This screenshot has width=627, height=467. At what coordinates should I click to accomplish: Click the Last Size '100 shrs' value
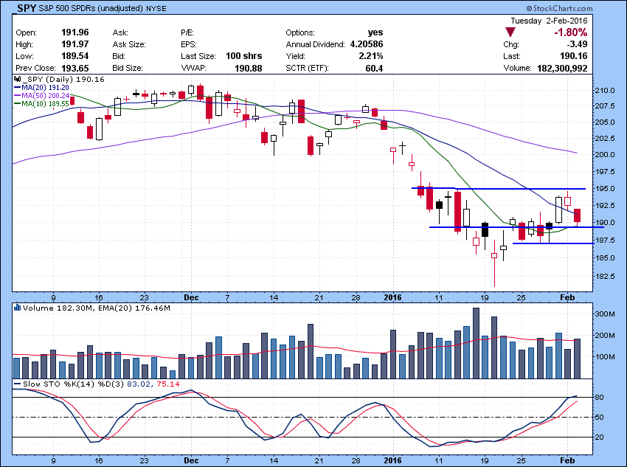244,56
